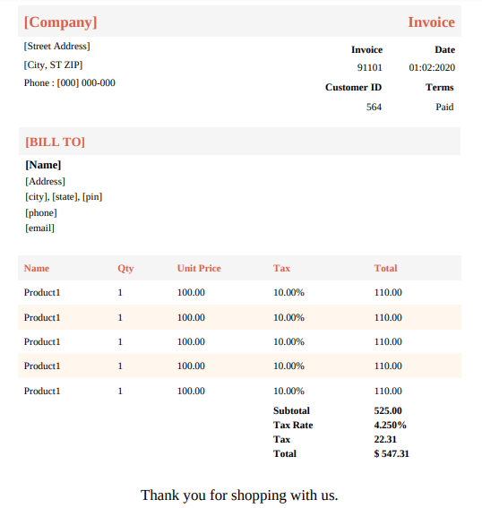Image resolution: width=482 pixels, height=508 pixels.
Task: Click the Customer ID value 564
Action: (x=374, y=107)
